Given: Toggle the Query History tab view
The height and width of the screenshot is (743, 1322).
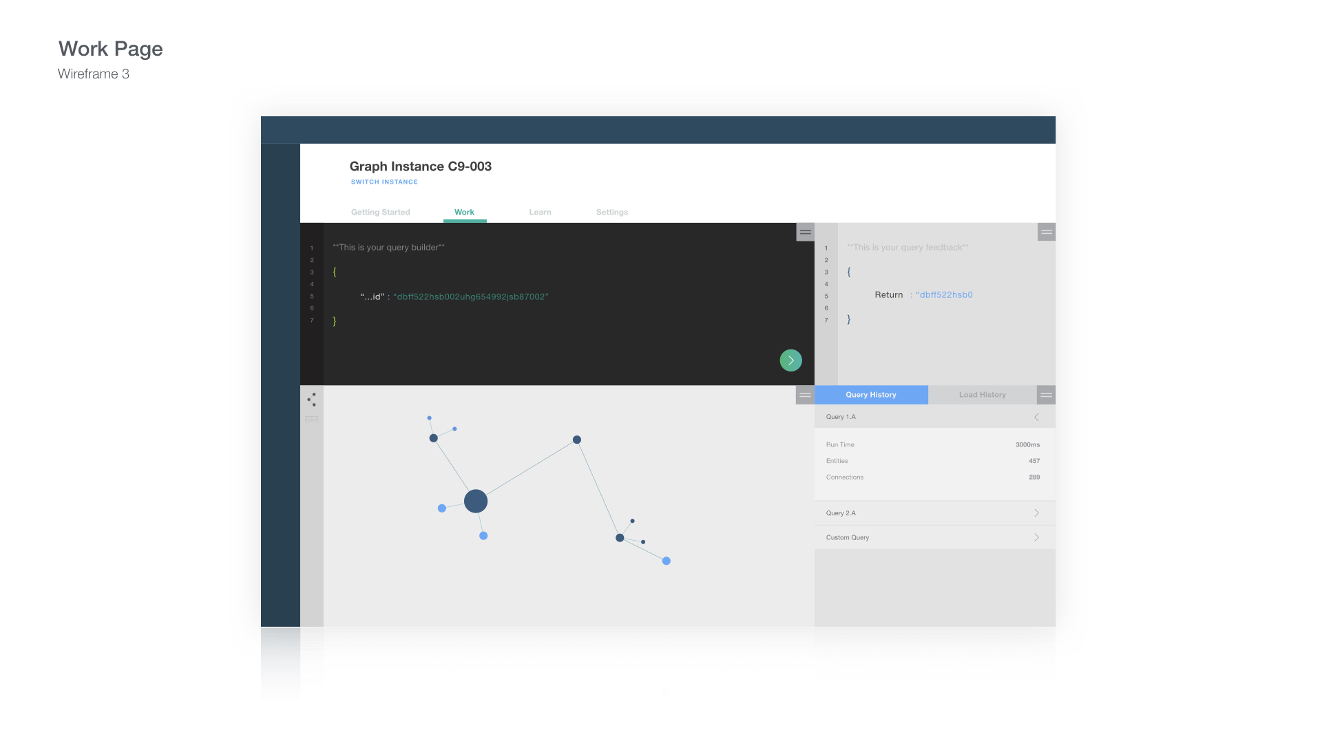Looking at the screenshot, I should coord(871,394).
